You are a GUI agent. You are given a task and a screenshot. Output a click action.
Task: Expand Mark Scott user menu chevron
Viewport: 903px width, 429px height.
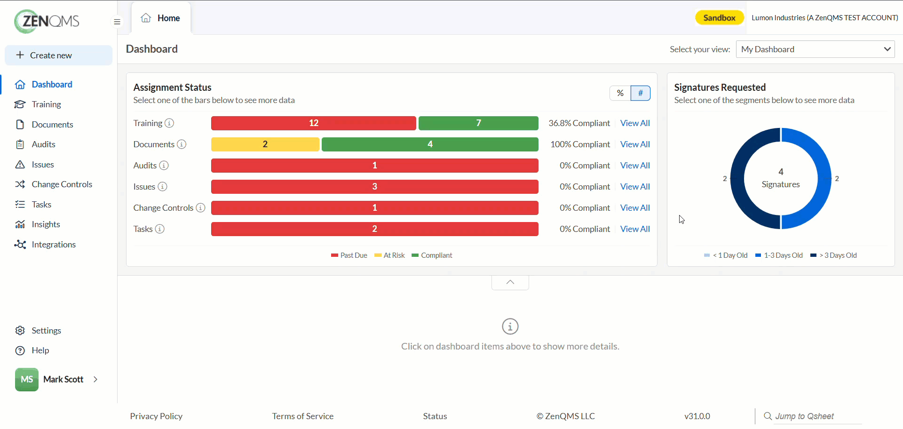click(95, 380)
